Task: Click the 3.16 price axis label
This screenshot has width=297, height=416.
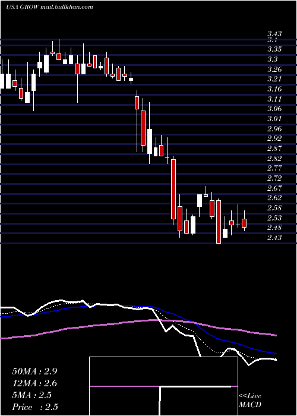Action: click(x=274, y=89)
